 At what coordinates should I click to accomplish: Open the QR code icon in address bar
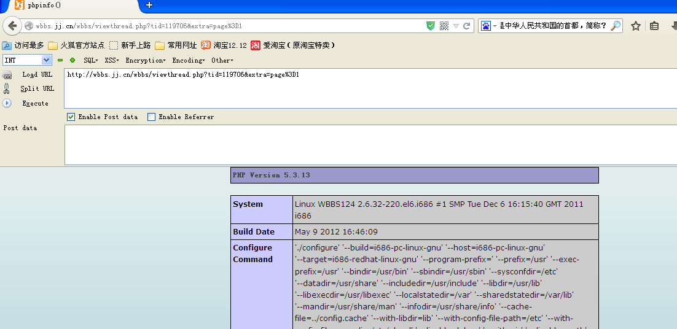[444, 26]
